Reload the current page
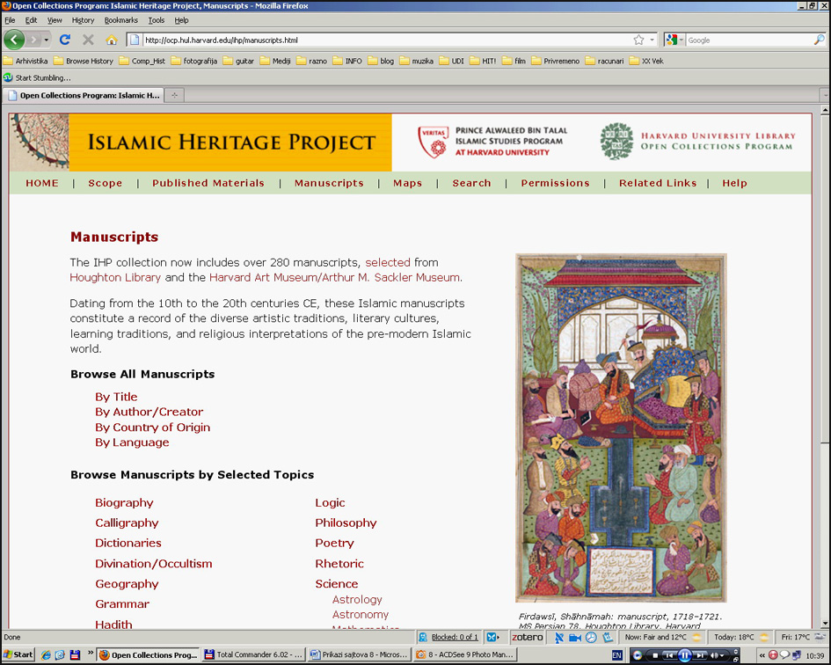The height and width of the screenshot is (665, 831). (x=64, y=40)
